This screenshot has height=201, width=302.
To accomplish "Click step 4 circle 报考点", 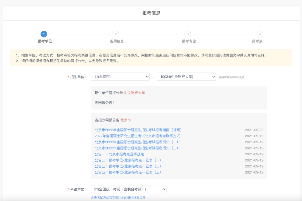I will (x=260, y=34).
